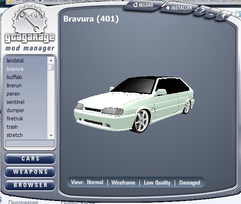Select landstal in the vehicle list

pos(15,61)
